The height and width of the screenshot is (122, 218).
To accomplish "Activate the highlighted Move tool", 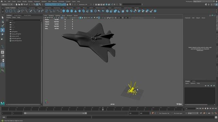I will [x=2, y=30].
